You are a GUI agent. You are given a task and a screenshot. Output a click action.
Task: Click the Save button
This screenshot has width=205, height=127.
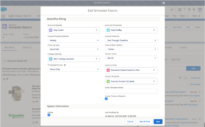click(158, 121)
